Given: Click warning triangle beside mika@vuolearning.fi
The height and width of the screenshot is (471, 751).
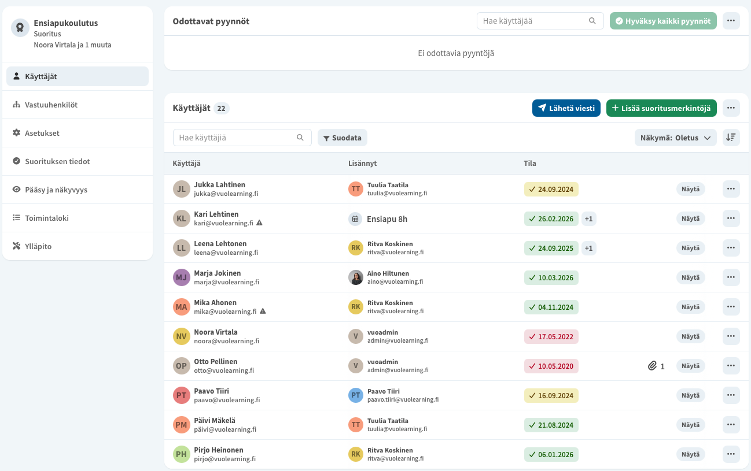Looking at the screenshot, I should click(263, 311).
